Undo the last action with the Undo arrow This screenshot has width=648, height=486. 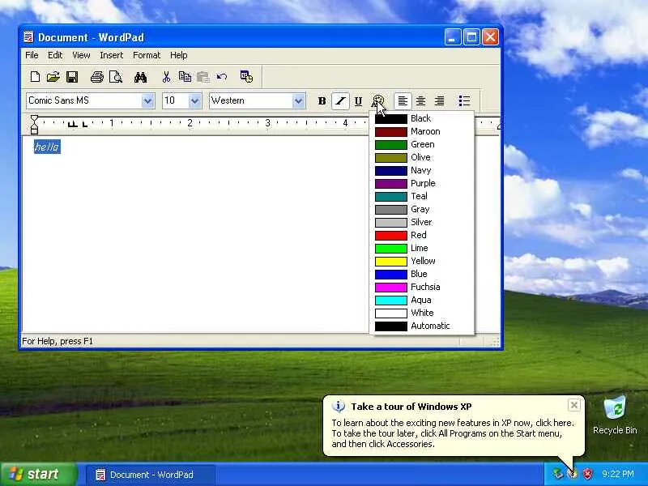[x=222, y=77]
